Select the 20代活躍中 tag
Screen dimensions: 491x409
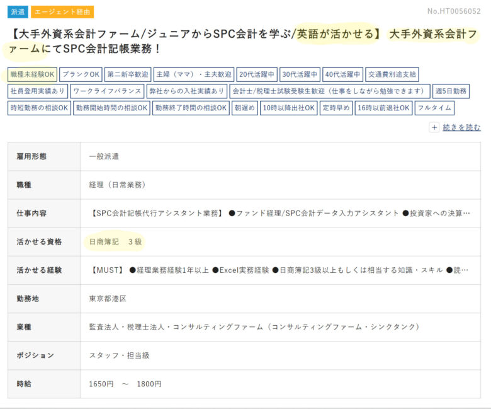coord(257,74)
